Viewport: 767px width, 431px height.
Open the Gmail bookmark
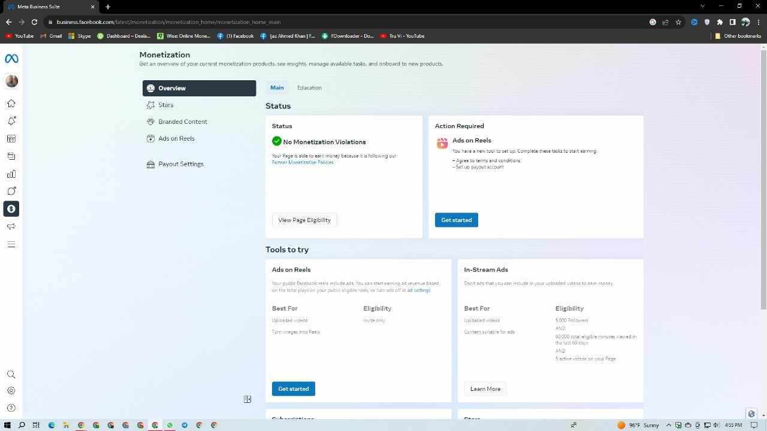click(x=51, y=36)
